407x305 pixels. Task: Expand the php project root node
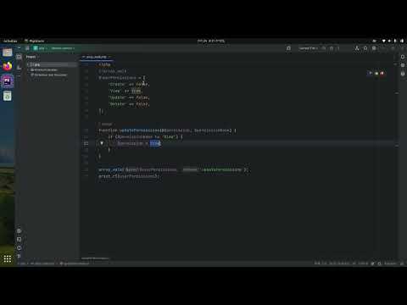[28, 64]
